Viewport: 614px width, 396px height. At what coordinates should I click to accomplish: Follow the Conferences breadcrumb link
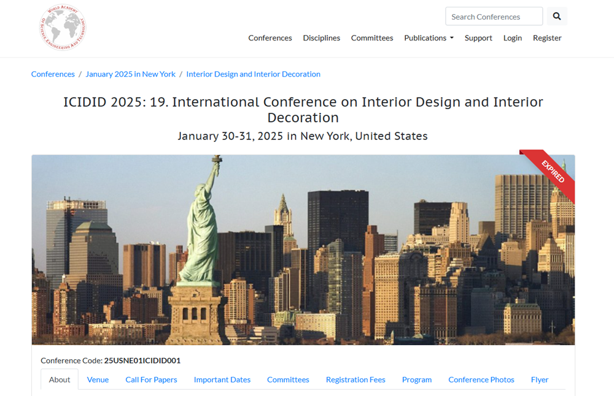point(53,74)
